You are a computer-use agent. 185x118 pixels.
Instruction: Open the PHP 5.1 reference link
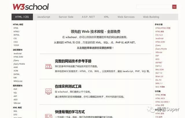(x=158, y=66)
